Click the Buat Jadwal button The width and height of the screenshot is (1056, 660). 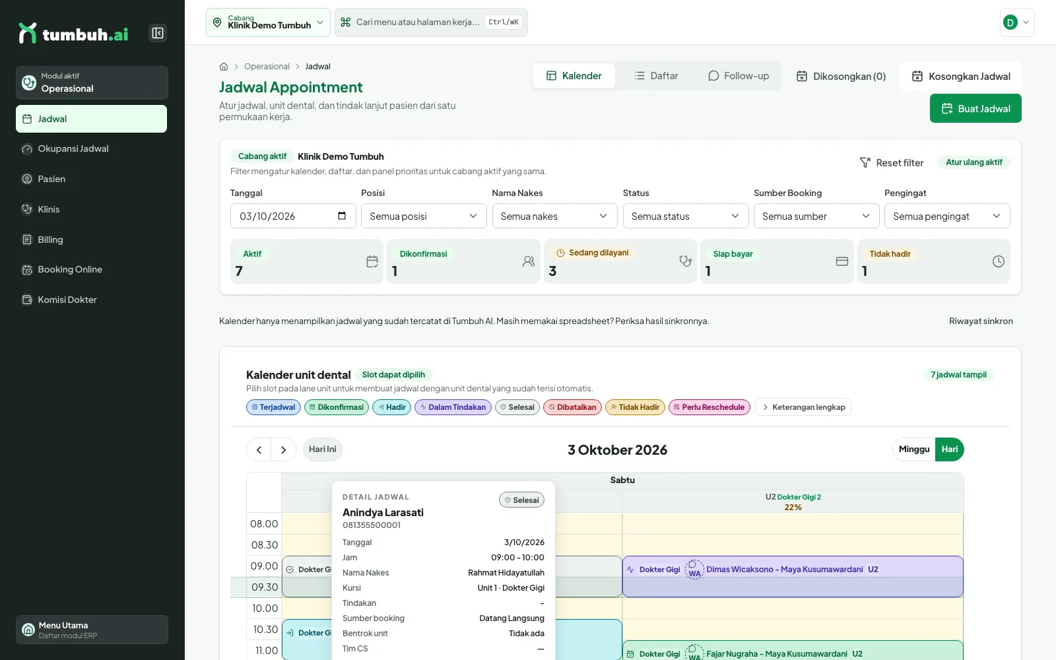[975, 108]
